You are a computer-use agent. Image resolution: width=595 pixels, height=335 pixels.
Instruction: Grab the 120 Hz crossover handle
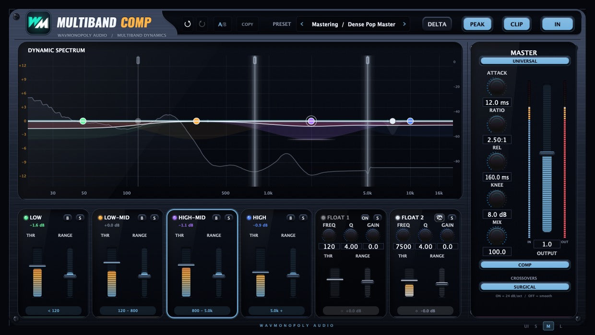coord(138,60)
